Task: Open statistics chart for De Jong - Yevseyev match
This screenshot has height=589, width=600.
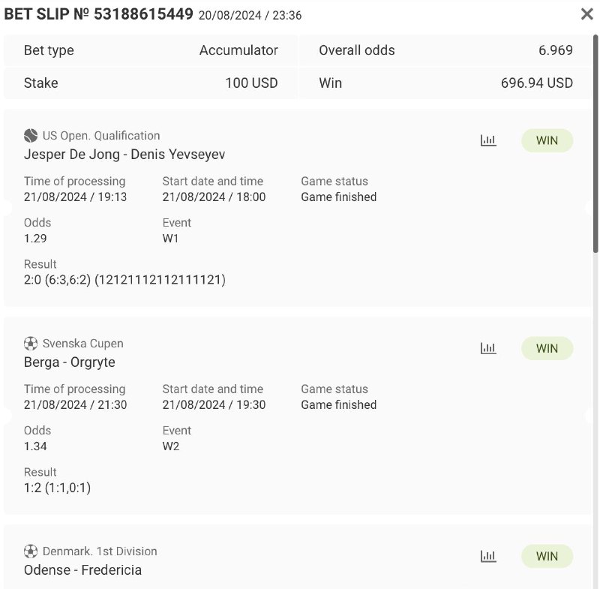Action: click(488, 140)
